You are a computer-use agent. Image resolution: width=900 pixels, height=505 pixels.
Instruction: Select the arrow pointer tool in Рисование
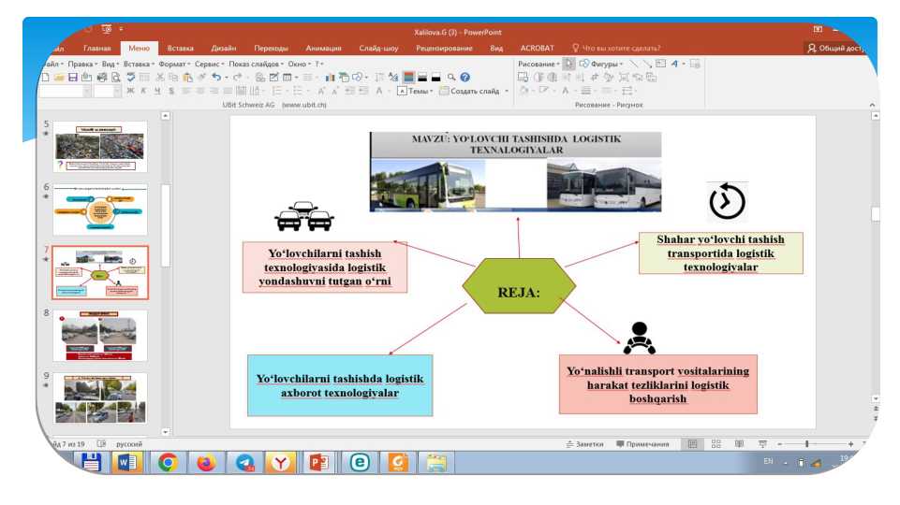[568, 64]
